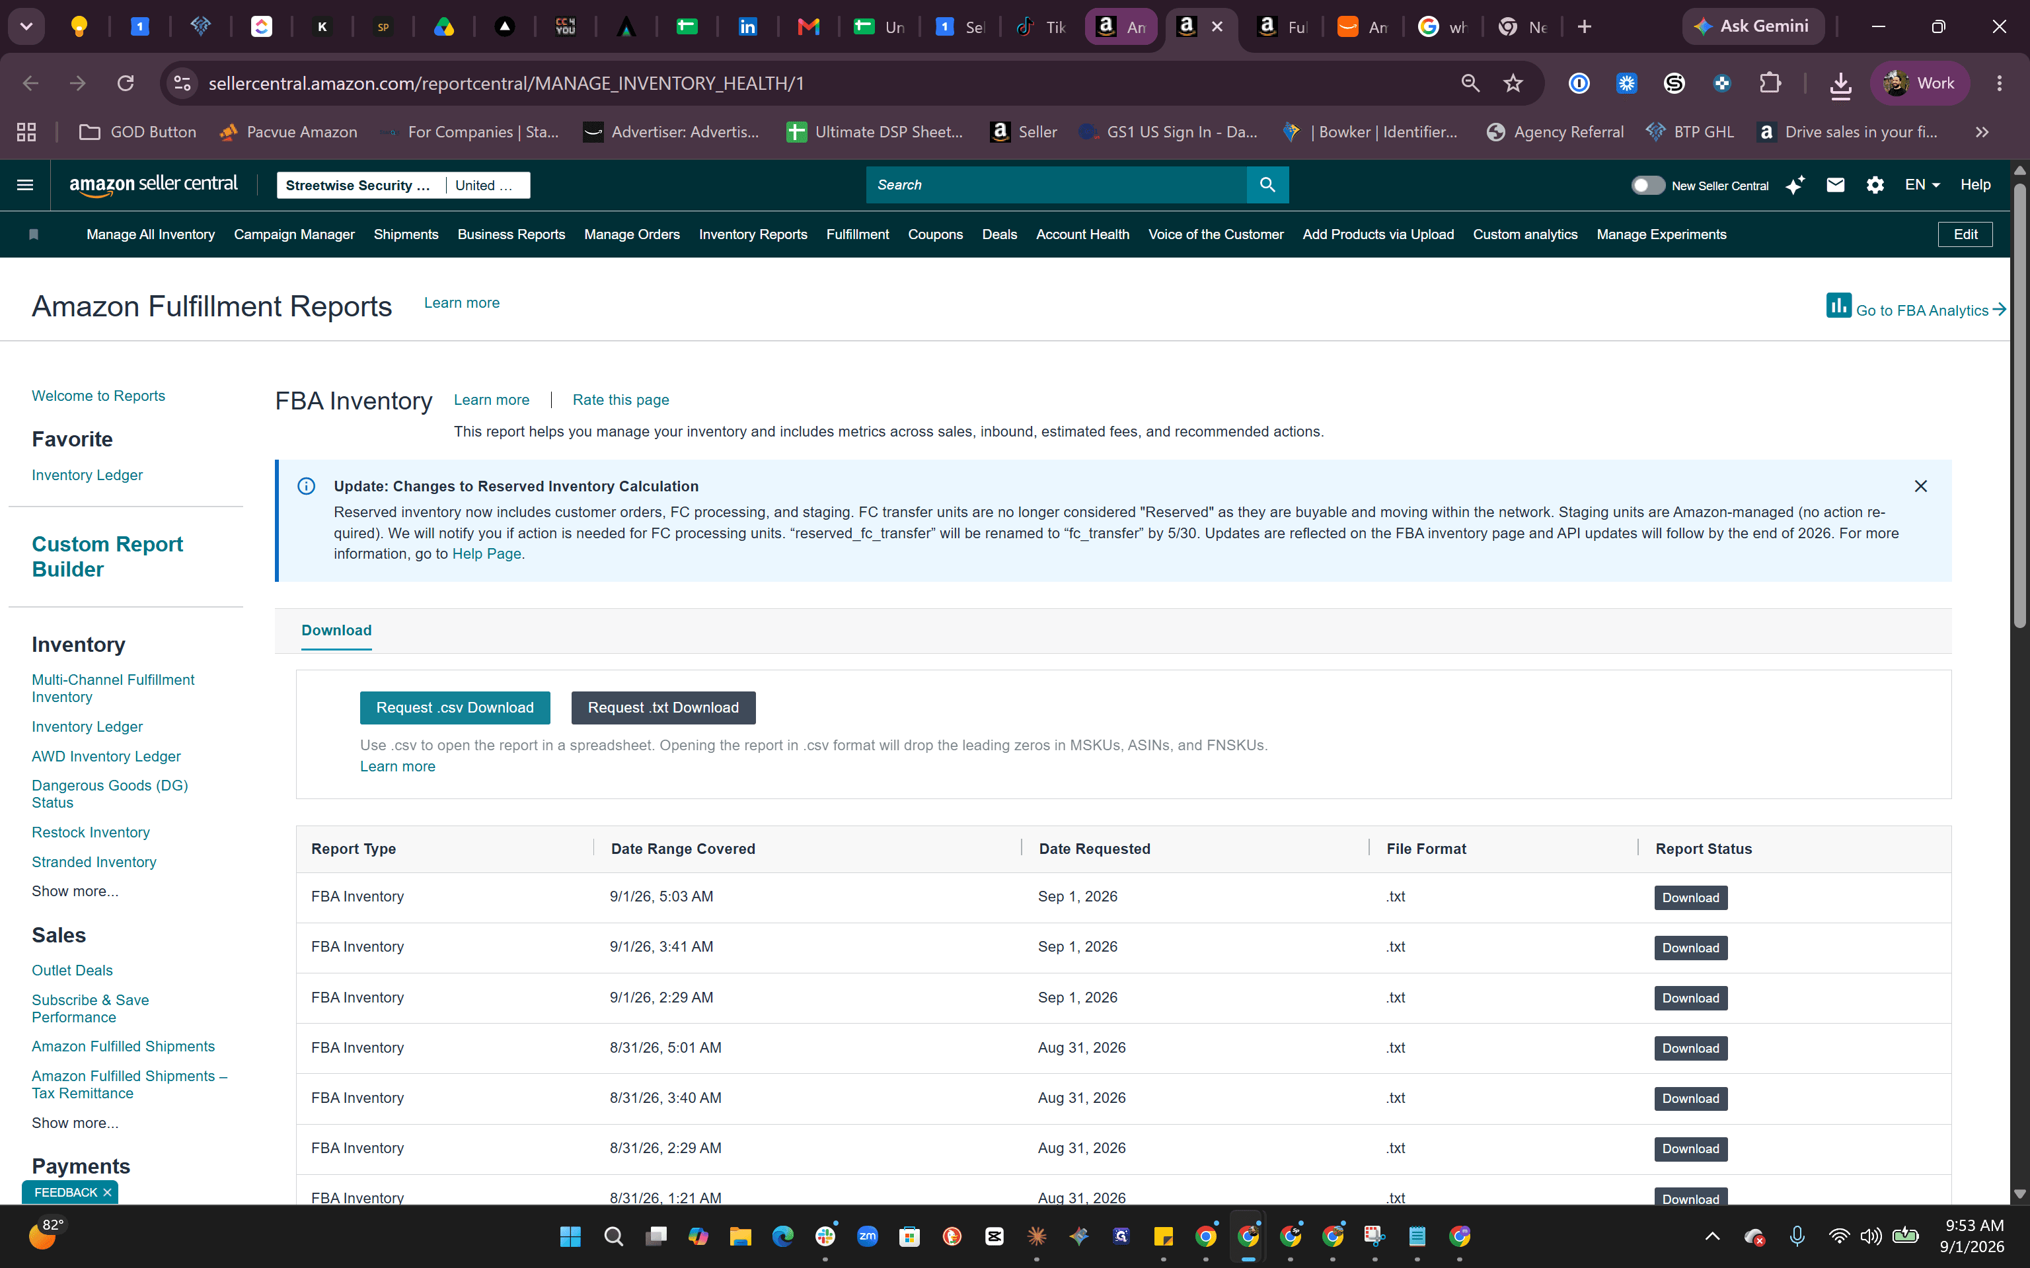Reload the page

(126, 83)
